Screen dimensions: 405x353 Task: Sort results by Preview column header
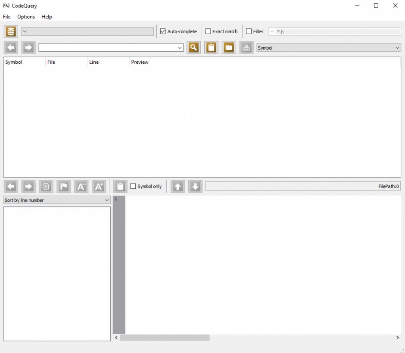pyautogui.click(x=265, y=62)
